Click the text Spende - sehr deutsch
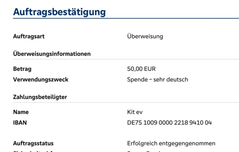The width and height of the screenshot is (239, 152). coord(157,79)
